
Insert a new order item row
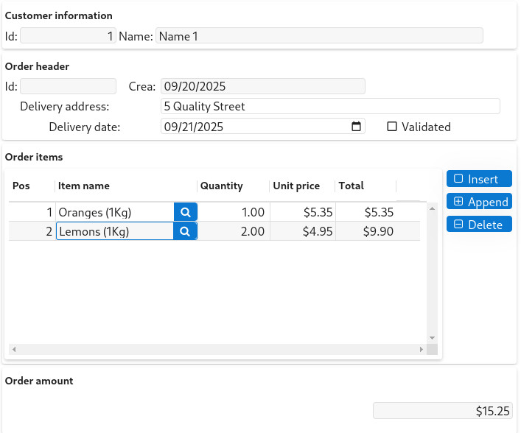coord(479,179)
